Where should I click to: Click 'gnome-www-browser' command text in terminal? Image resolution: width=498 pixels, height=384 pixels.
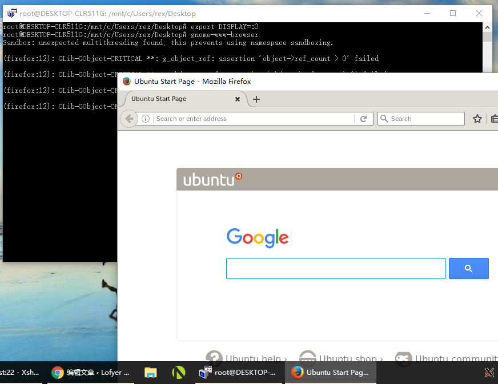[x=224, y=35]
